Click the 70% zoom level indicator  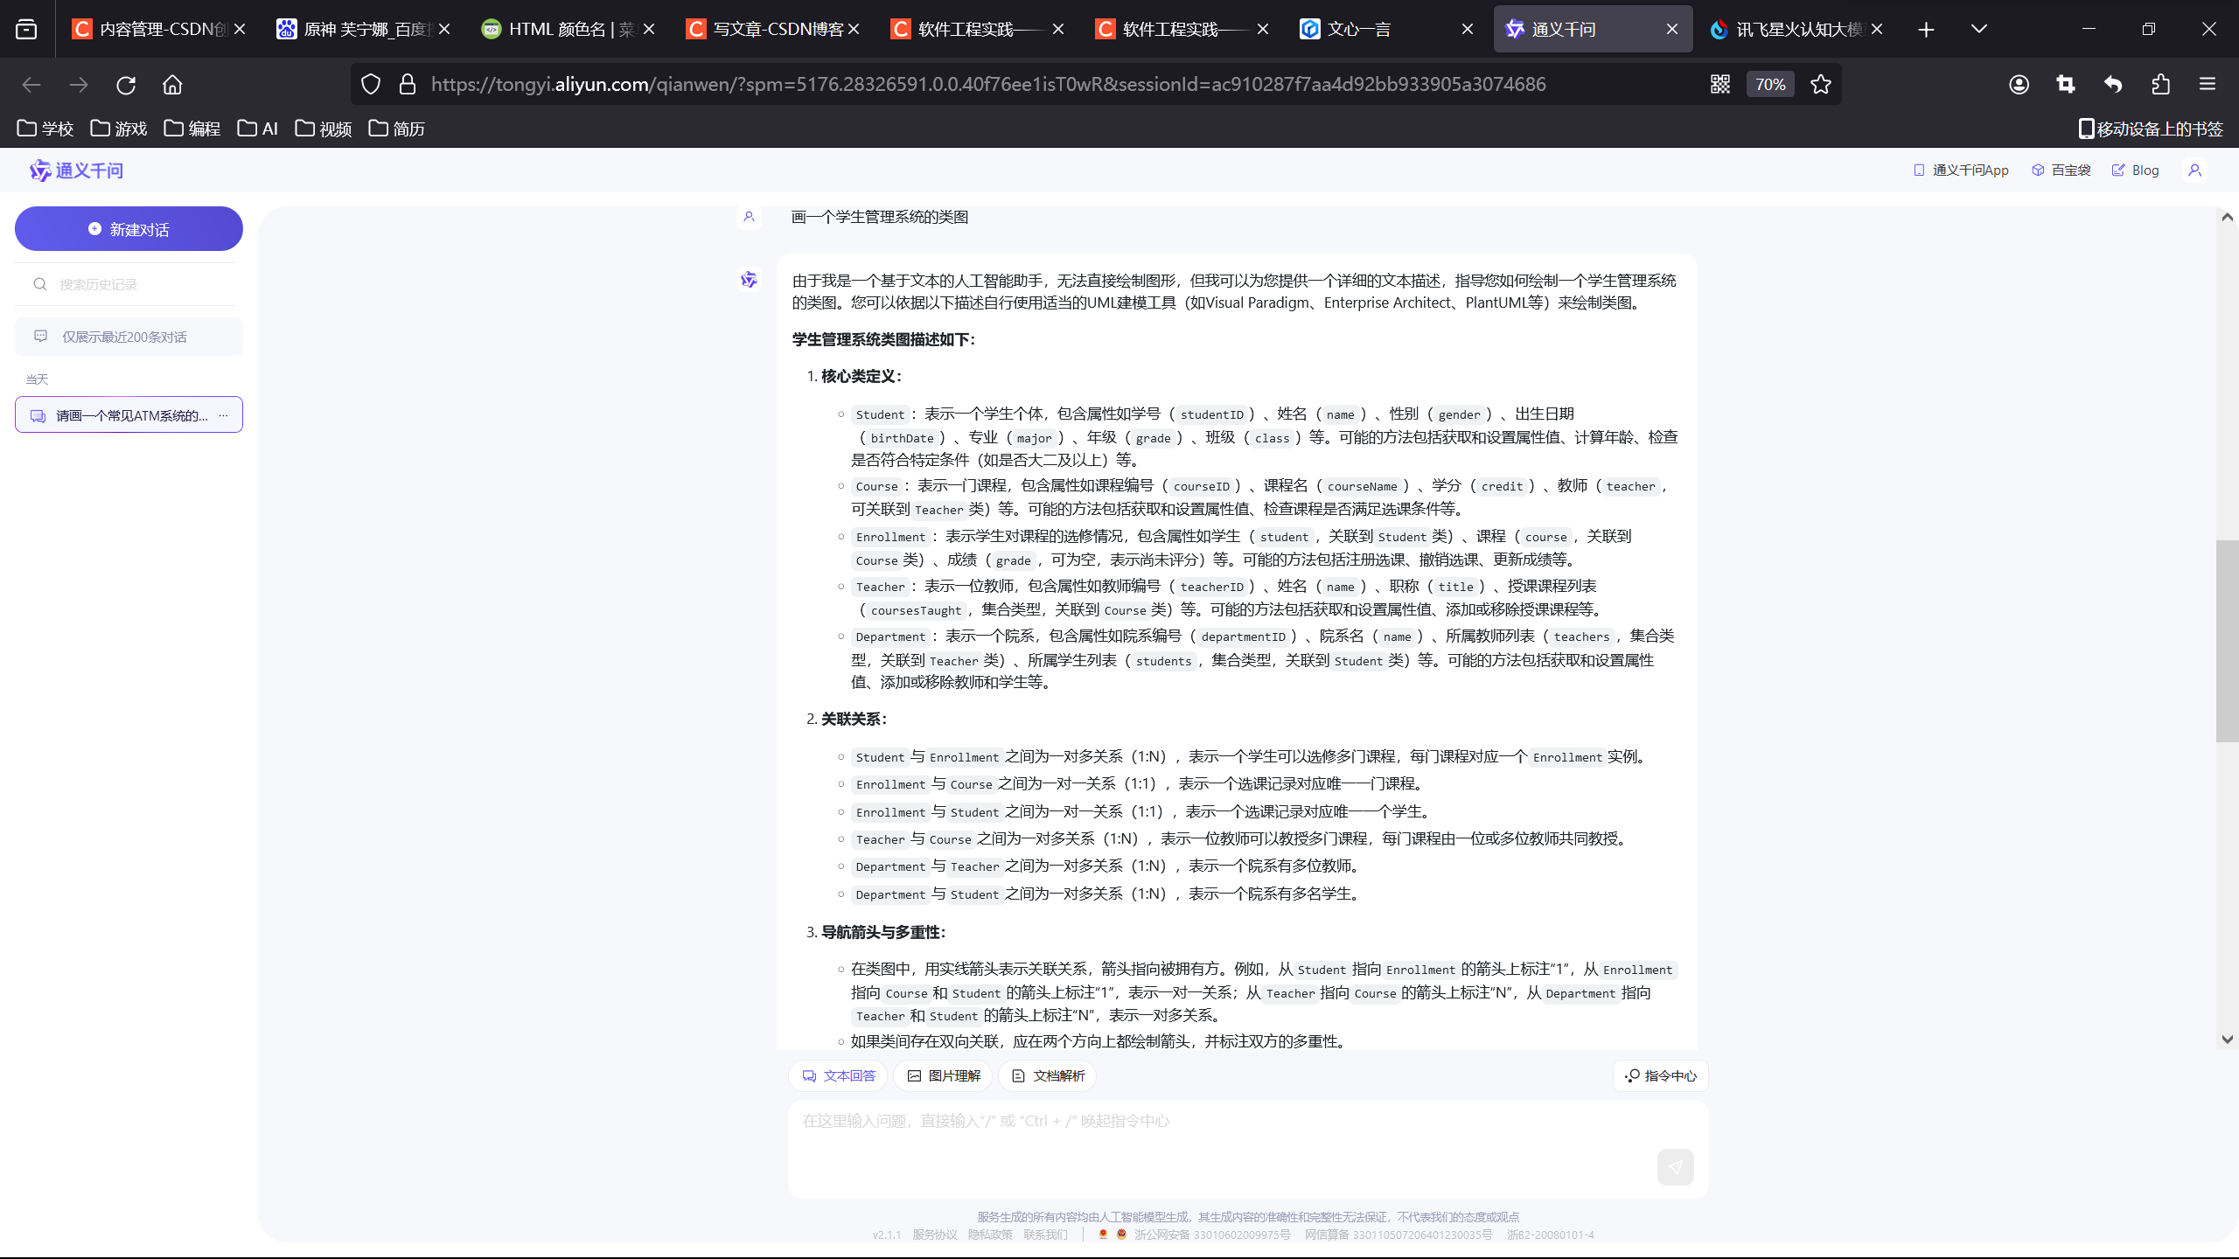pyautogui.click(x=1770, y=84)
